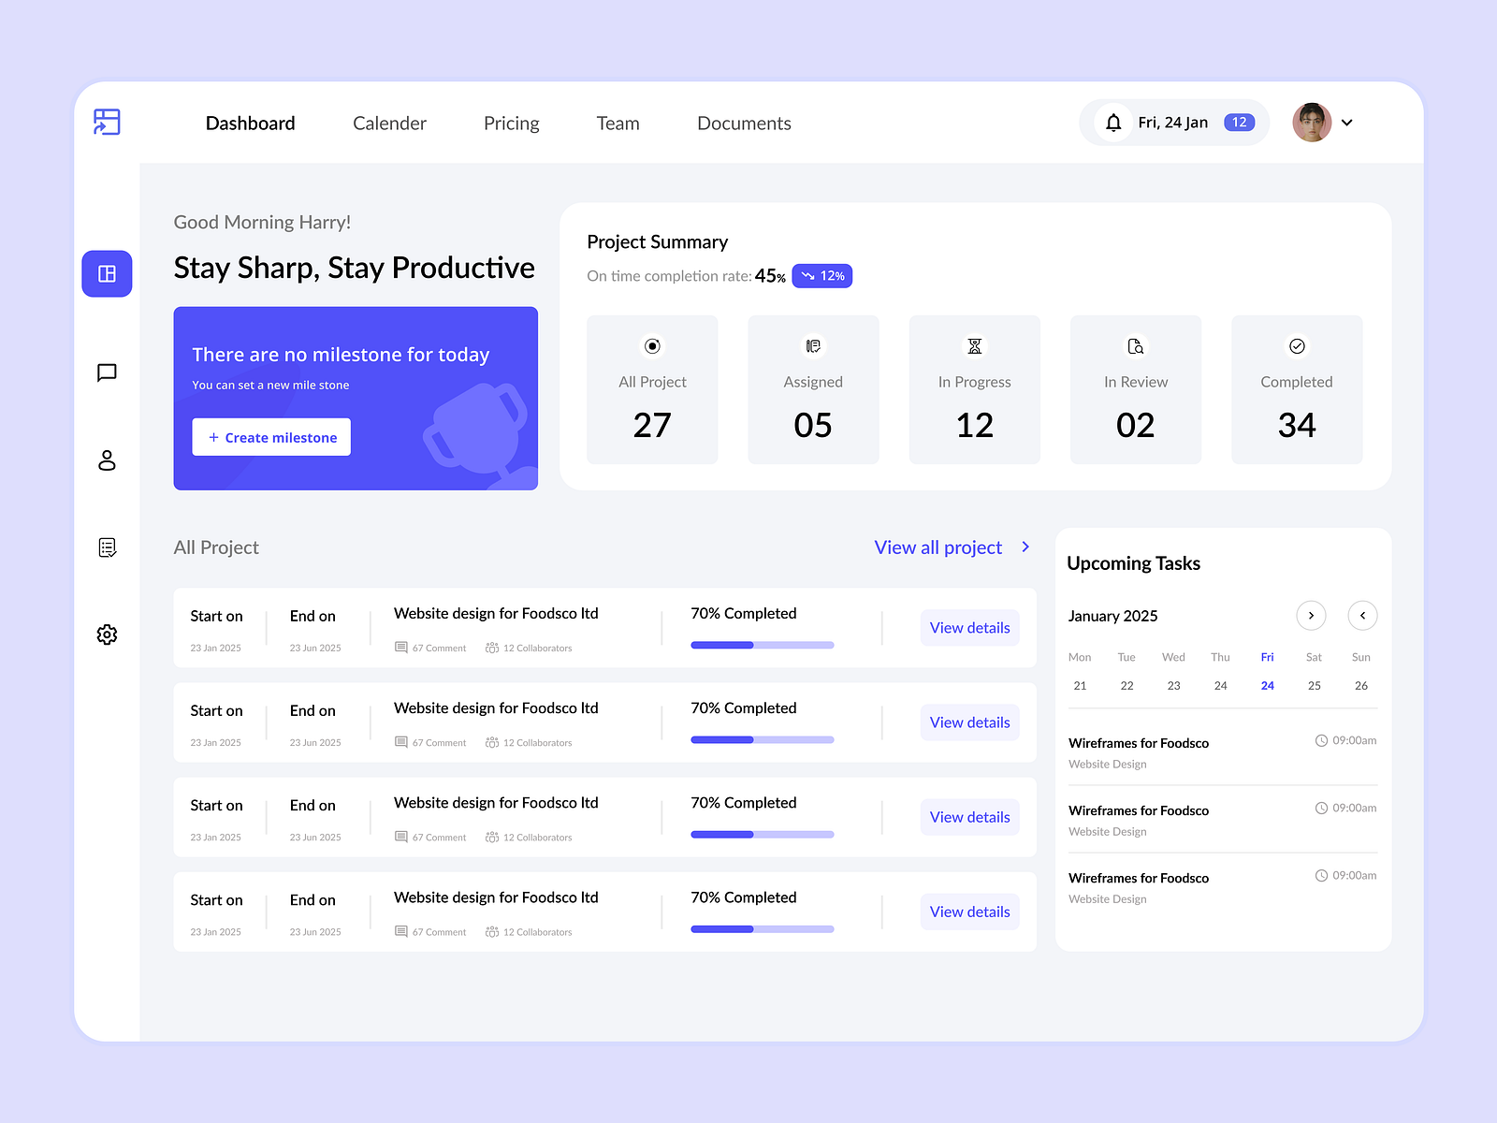
Task: Click the In Progress summary card icon
Action: click(x=974, y=346)
